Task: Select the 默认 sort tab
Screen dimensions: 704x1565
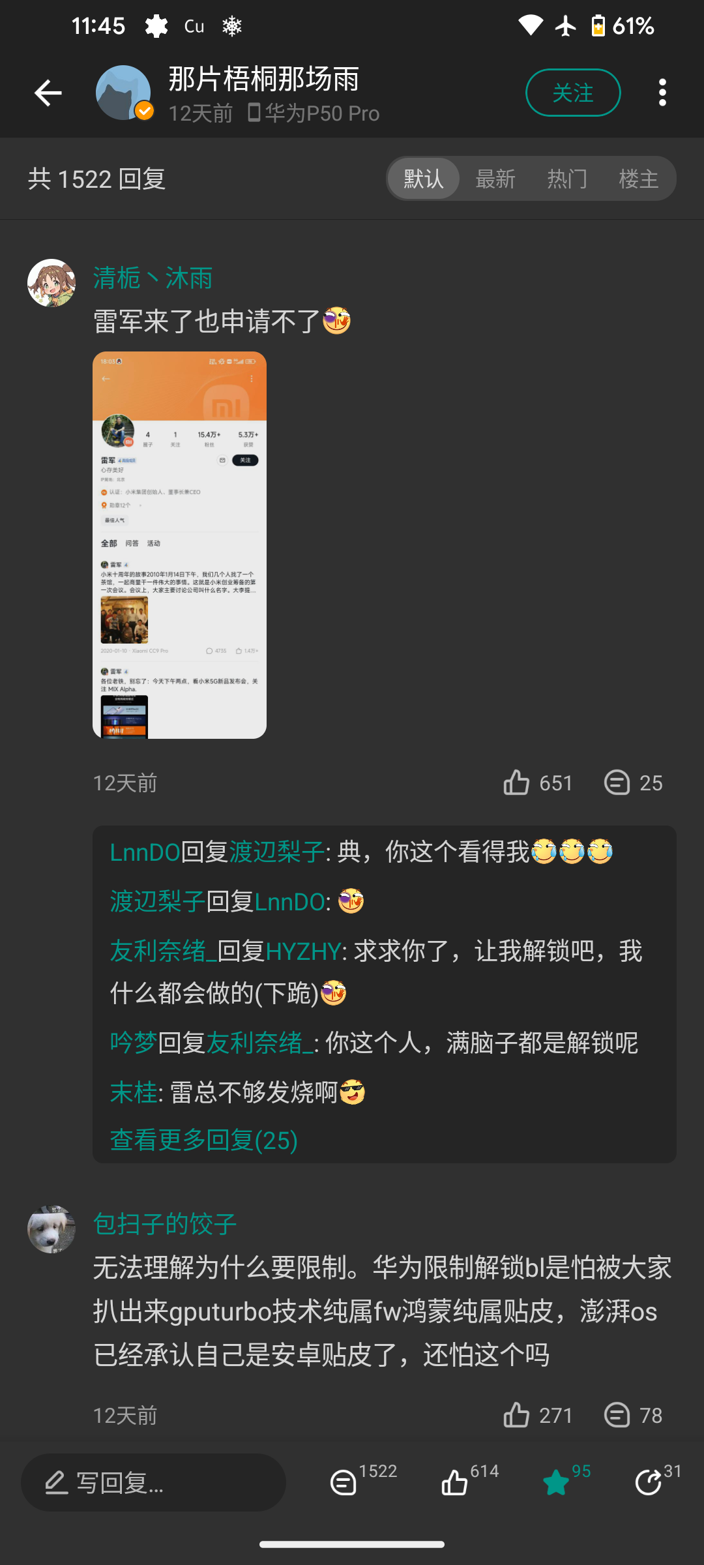Action: pos(424,179)
